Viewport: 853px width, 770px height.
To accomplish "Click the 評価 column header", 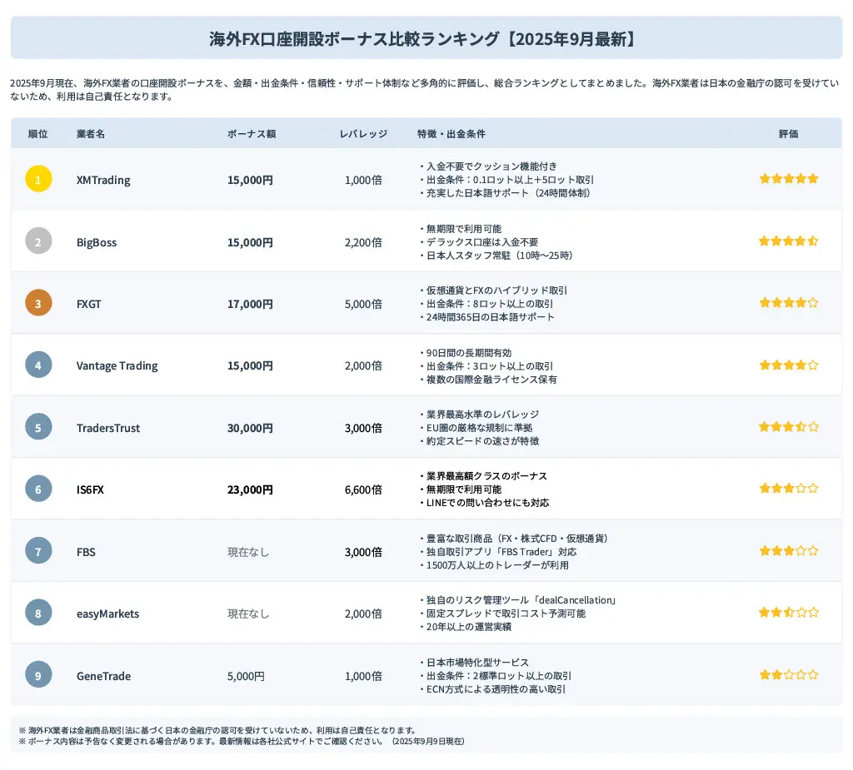I will tap(788, 134).
